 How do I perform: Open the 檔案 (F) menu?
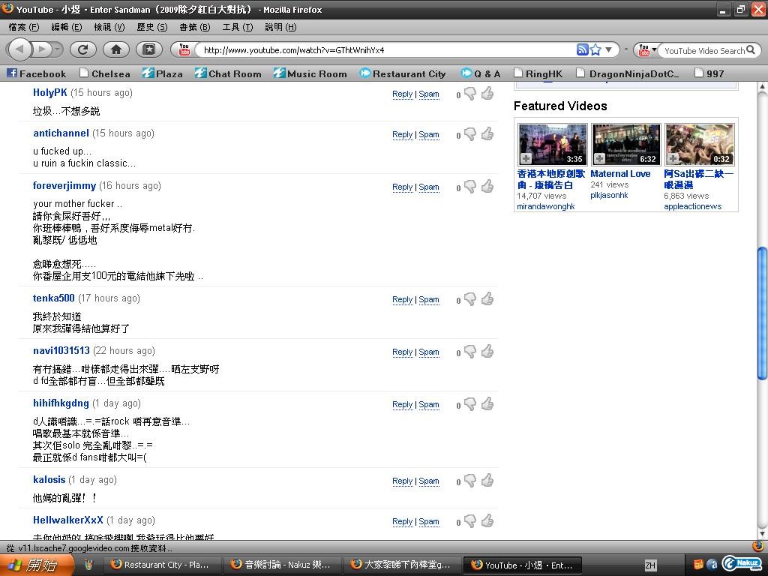click(x=24, y=27)
